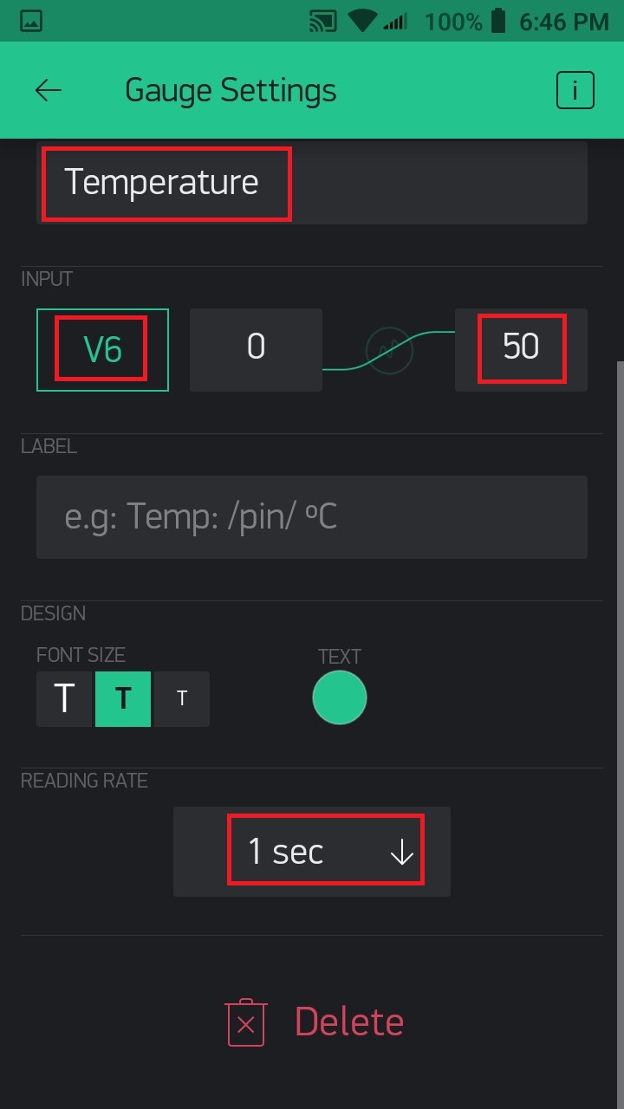The width and height of the screenshot is (624, 1109).
Task: Tap the trash can delete icon
Action: [x=245, y=1022]
